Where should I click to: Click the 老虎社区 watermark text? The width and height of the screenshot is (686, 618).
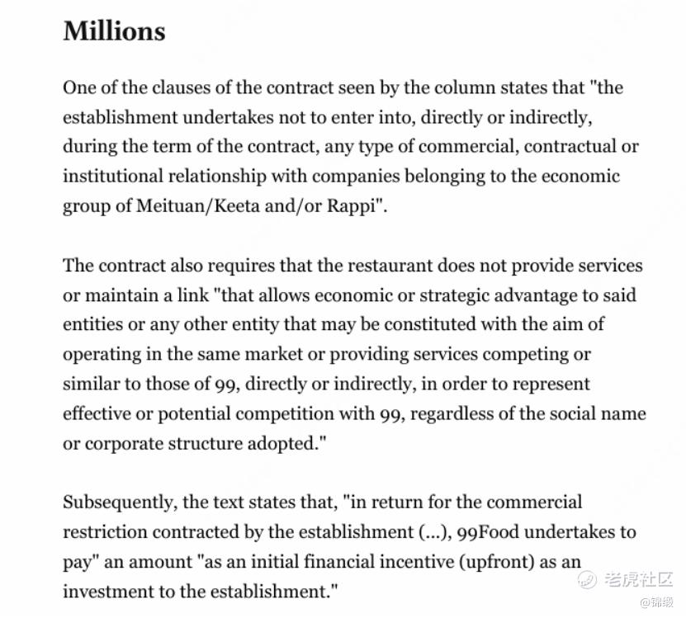click(x=639, y=579)
